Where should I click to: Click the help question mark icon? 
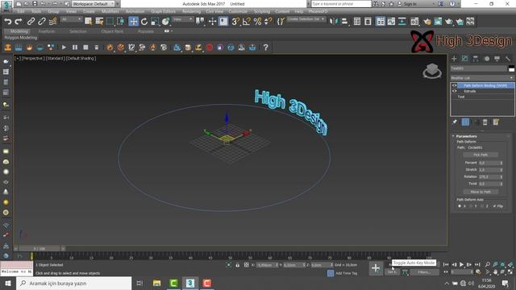(x=265, y=48)
